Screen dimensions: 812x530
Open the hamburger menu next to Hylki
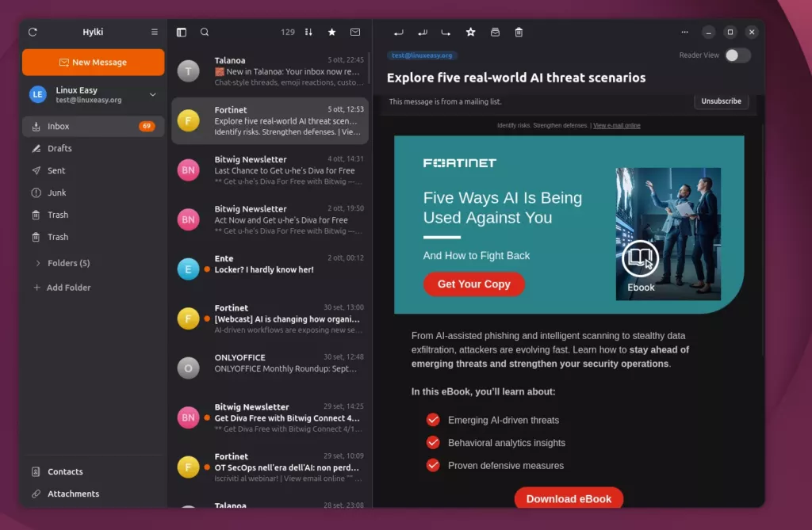click(x=155, y=32)
